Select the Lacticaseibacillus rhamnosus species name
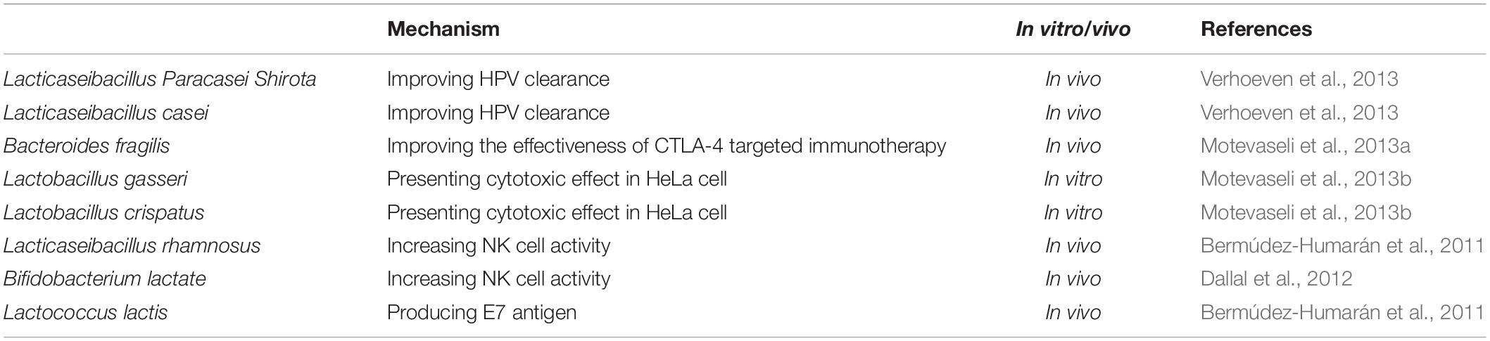1490x341 pixels. point(132,246)
